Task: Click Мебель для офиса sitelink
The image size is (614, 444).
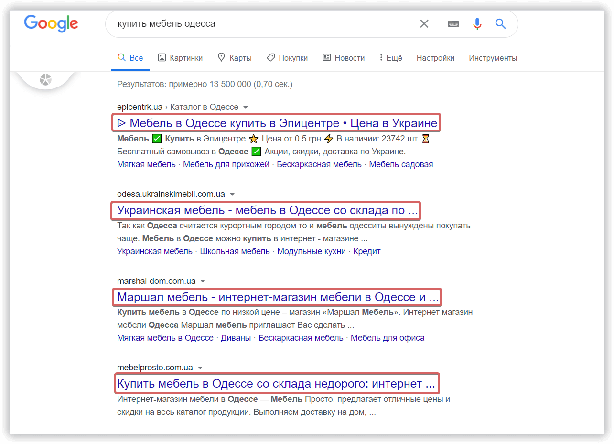Action: (388, 338)
